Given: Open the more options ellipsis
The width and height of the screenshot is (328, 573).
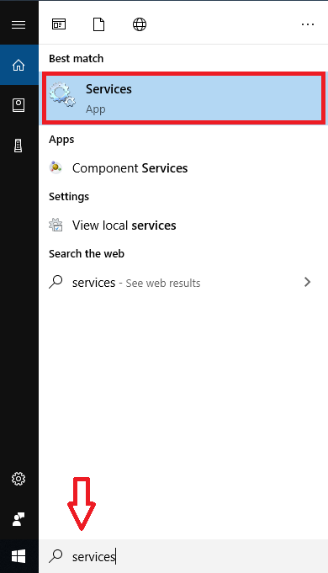Looking at the screenshot, I should [x=308, y=24].
